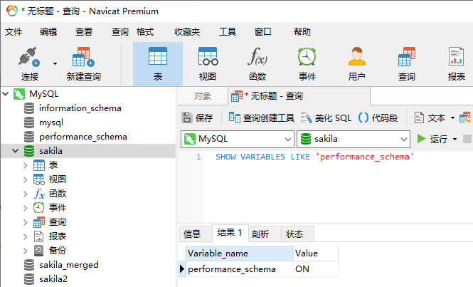473x287 pixels.
Task: Switch to the 剖析 profile tab
Action: (x=260, y=234)
